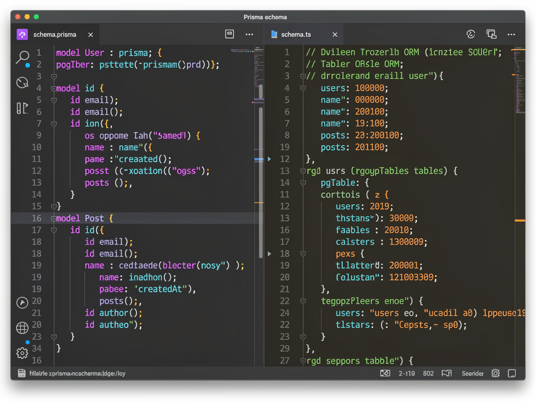Click the split editor layout icon in the left pane
The height and width of the screenshot is (402, 536).
[x=229, y=34]
